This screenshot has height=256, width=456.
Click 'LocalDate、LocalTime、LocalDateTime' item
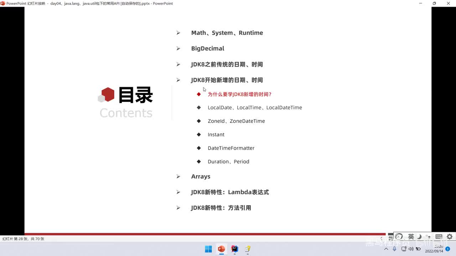pos(255,107)
